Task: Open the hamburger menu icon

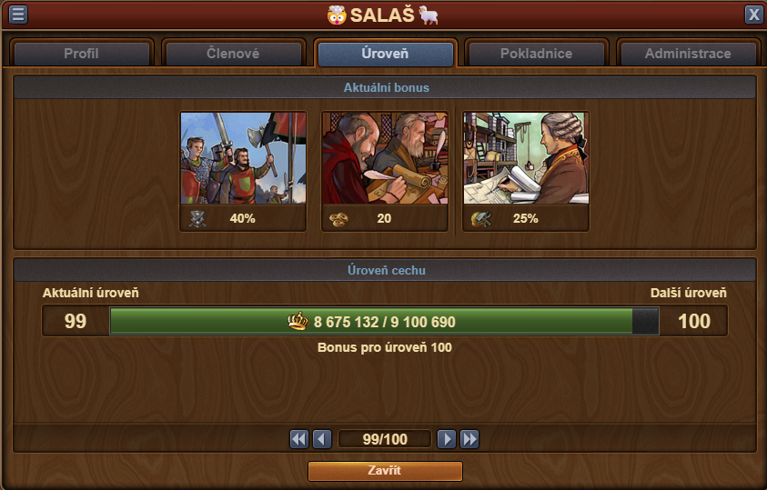Action: [x=18, y=15]
